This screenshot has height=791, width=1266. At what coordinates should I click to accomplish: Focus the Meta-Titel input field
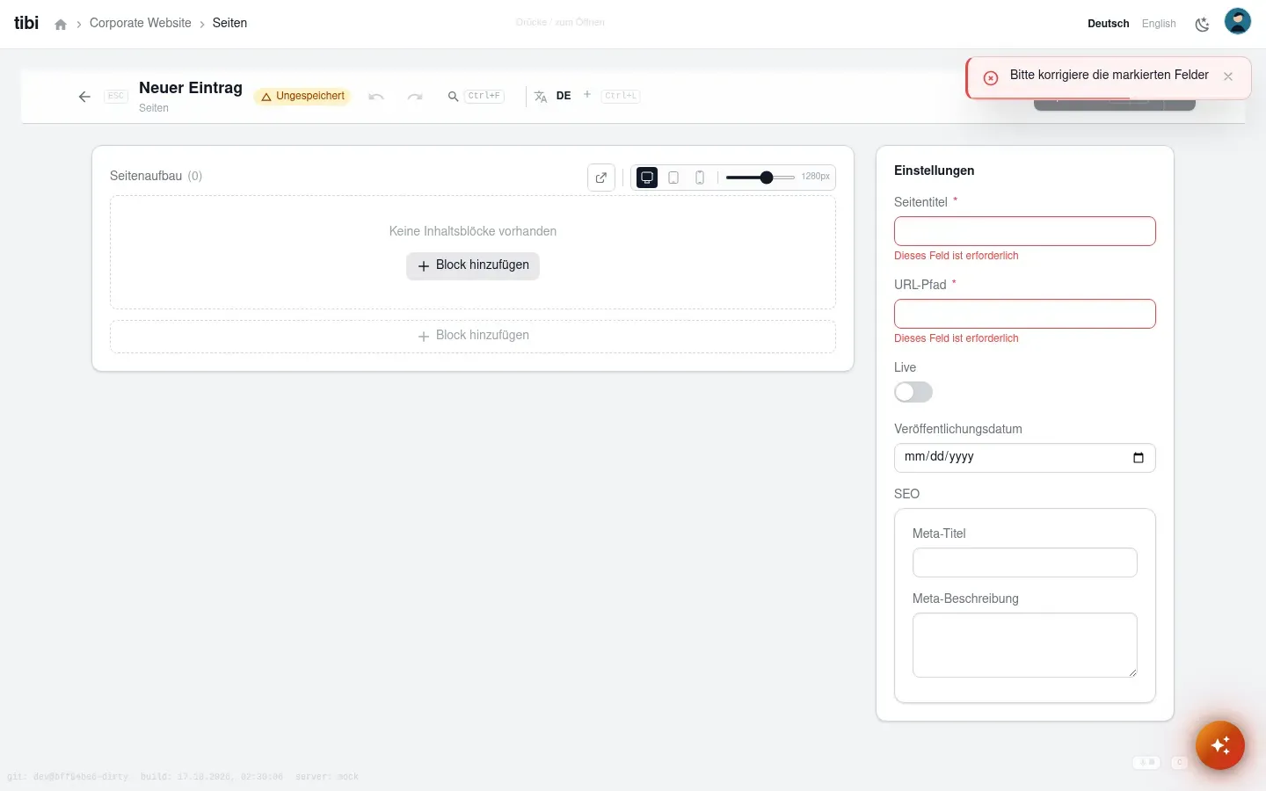1025,562
